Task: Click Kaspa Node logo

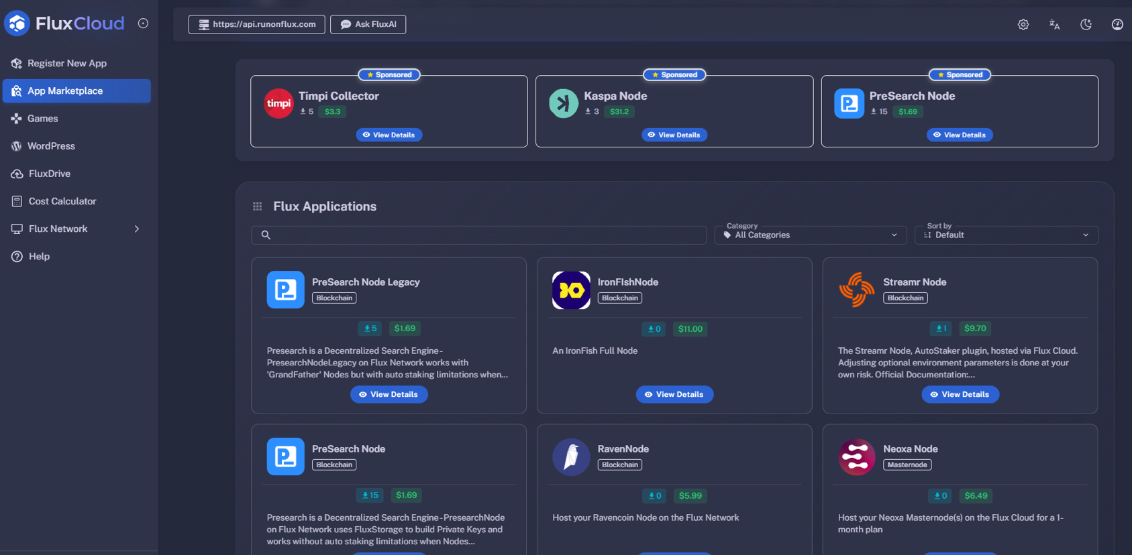Action: point(564,103)
